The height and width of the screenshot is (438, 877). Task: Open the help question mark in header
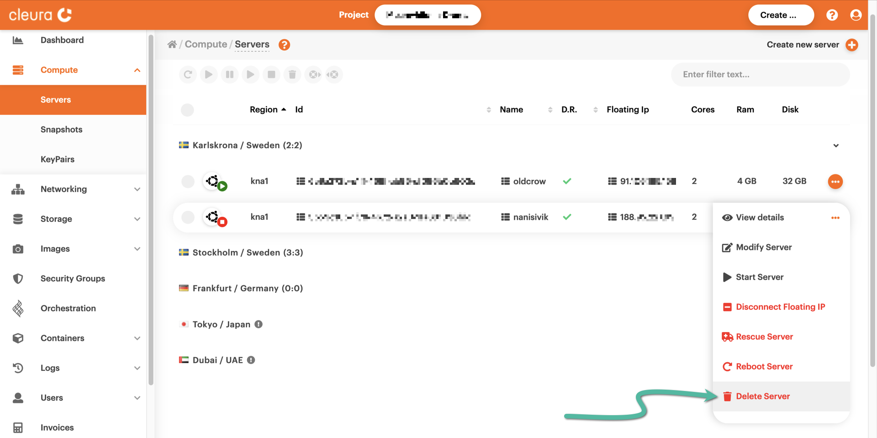(x=832, y=15)
